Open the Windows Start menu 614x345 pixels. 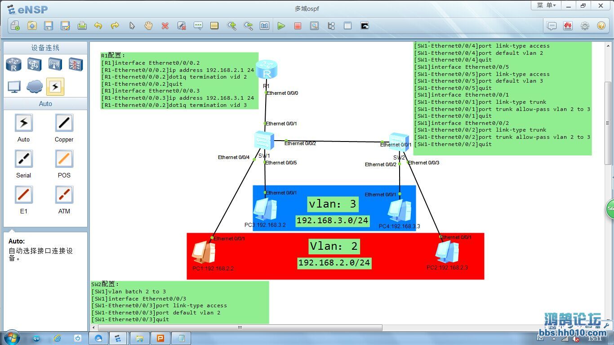[x=12, y=338]
